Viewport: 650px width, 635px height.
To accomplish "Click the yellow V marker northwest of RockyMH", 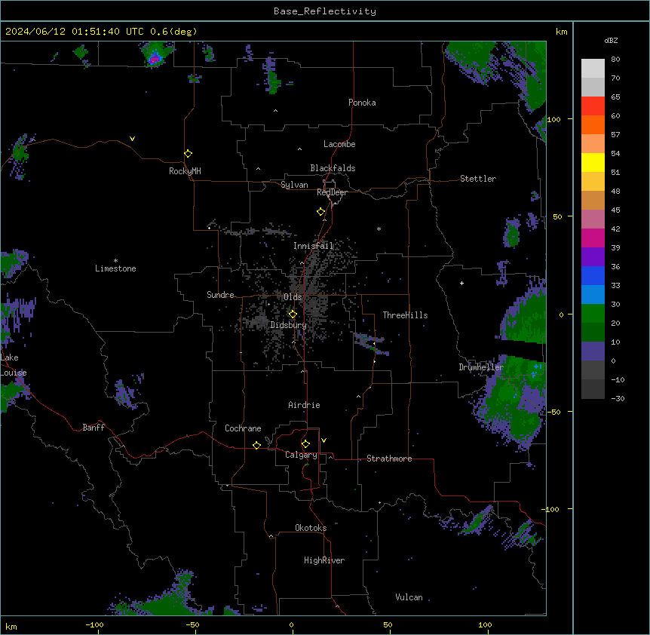I will click(x=132, y=139).
